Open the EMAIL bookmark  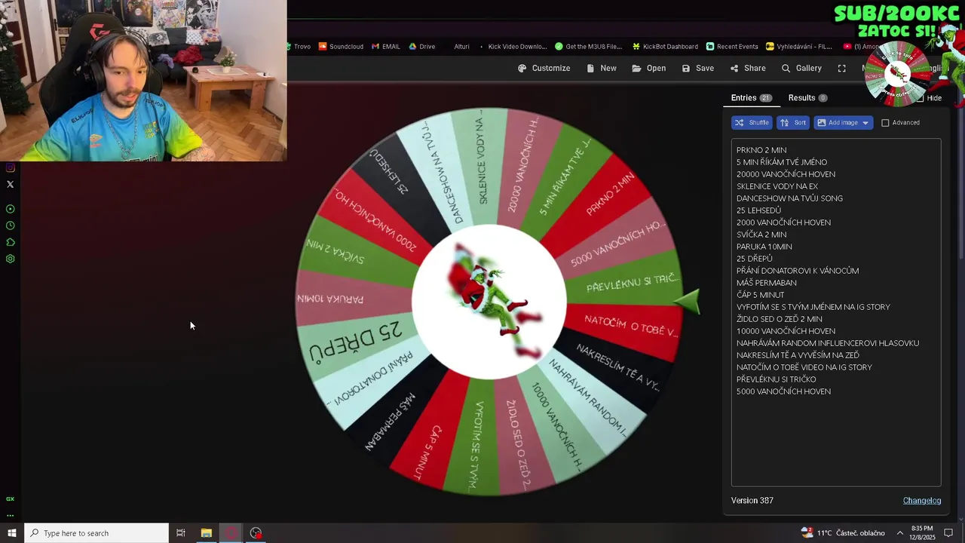click(x=386, y=47)
